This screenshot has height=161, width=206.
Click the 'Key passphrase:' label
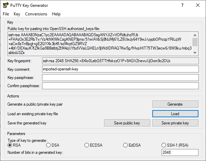point(21,78)
